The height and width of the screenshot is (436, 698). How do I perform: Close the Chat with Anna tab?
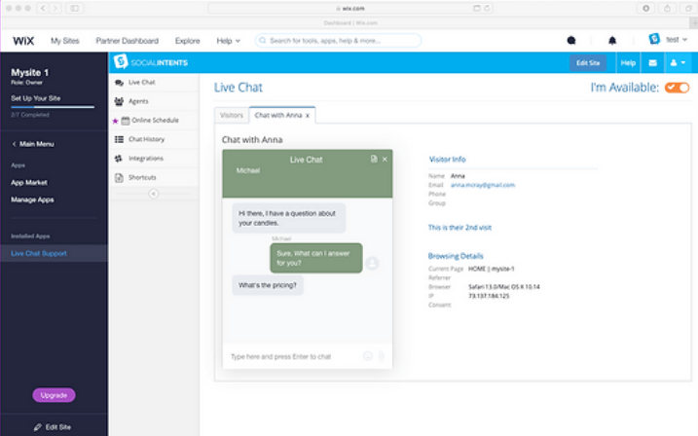[x=308, y=116]
